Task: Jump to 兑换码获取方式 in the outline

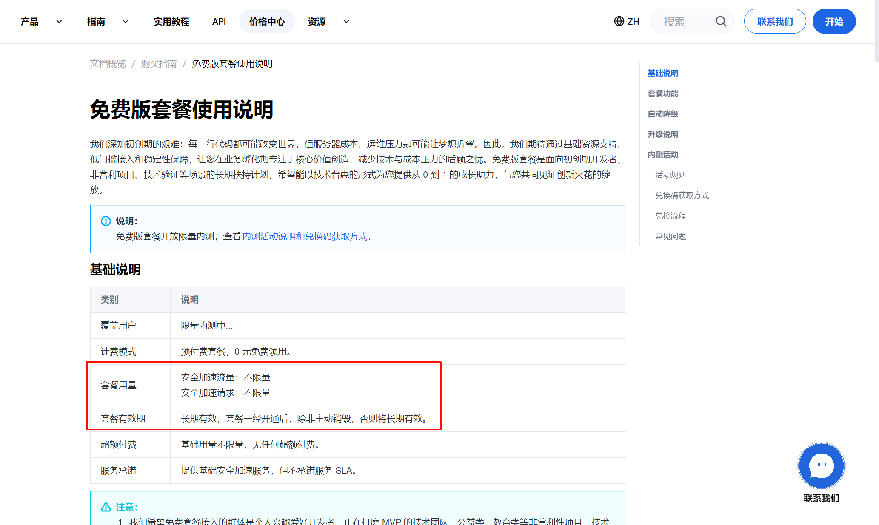Action: tap(682, 196)
